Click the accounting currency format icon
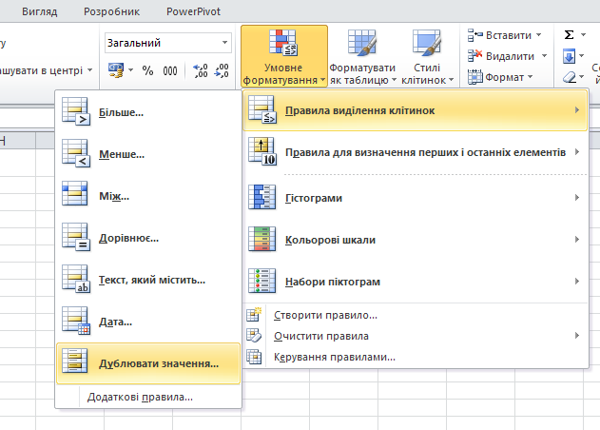 pyautogui.click(x=116, y=70)
